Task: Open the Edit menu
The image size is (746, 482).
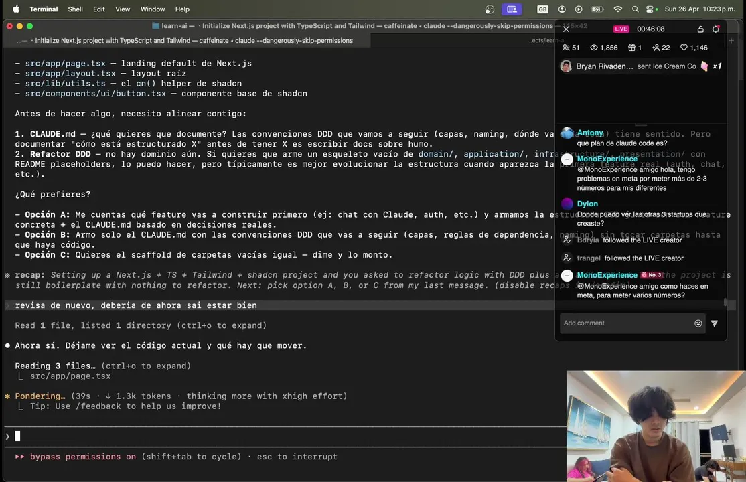Action: [x=99, y=9]
